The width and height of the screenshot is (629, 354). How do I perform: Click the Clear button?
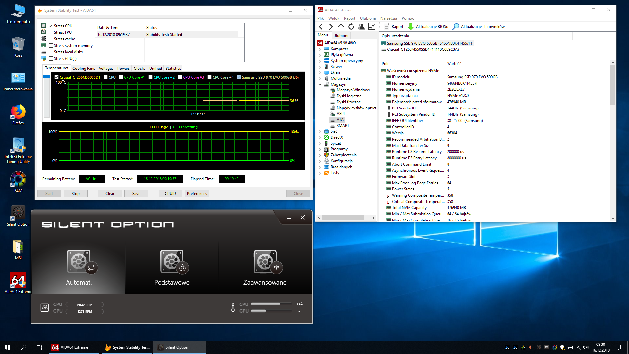[x=110, y=194]
